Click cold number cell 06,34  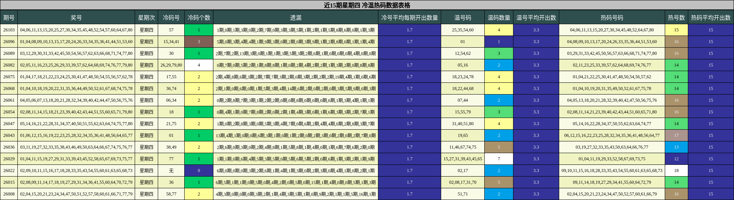171,100
